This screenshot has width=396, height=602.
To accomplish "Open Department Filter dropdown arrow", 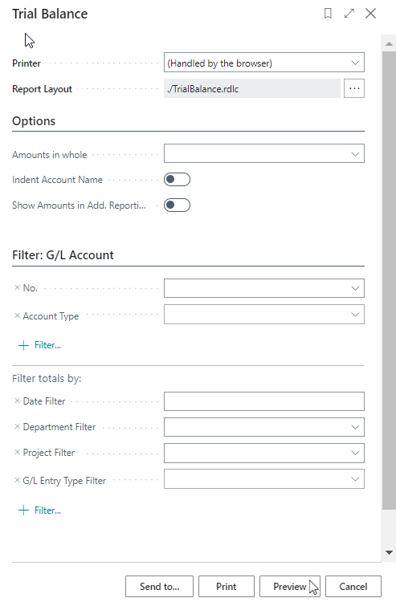I will [x=355, y=427].
